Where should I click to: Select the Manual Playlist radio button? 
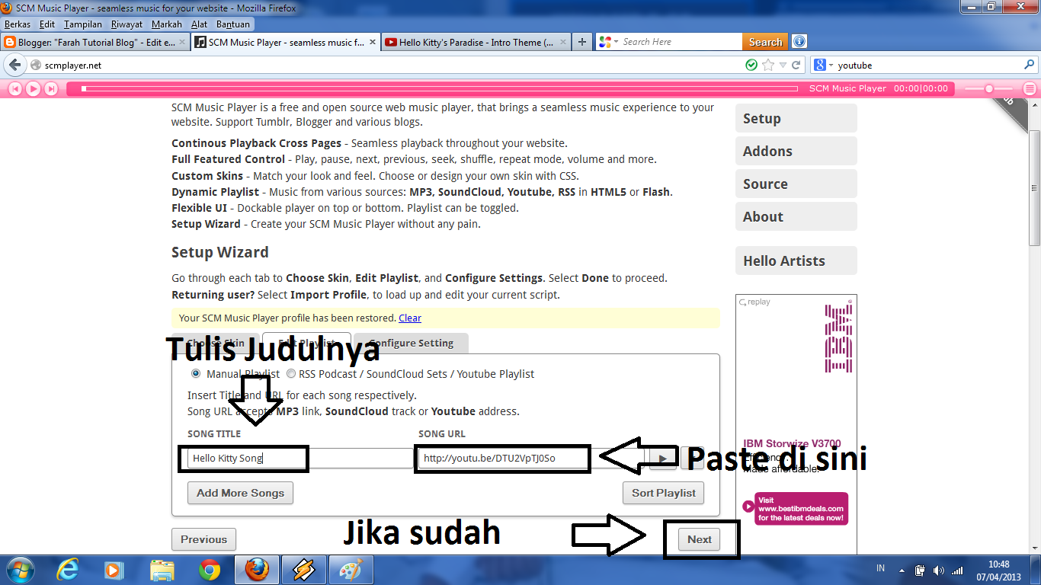click(x=196, y=374)
